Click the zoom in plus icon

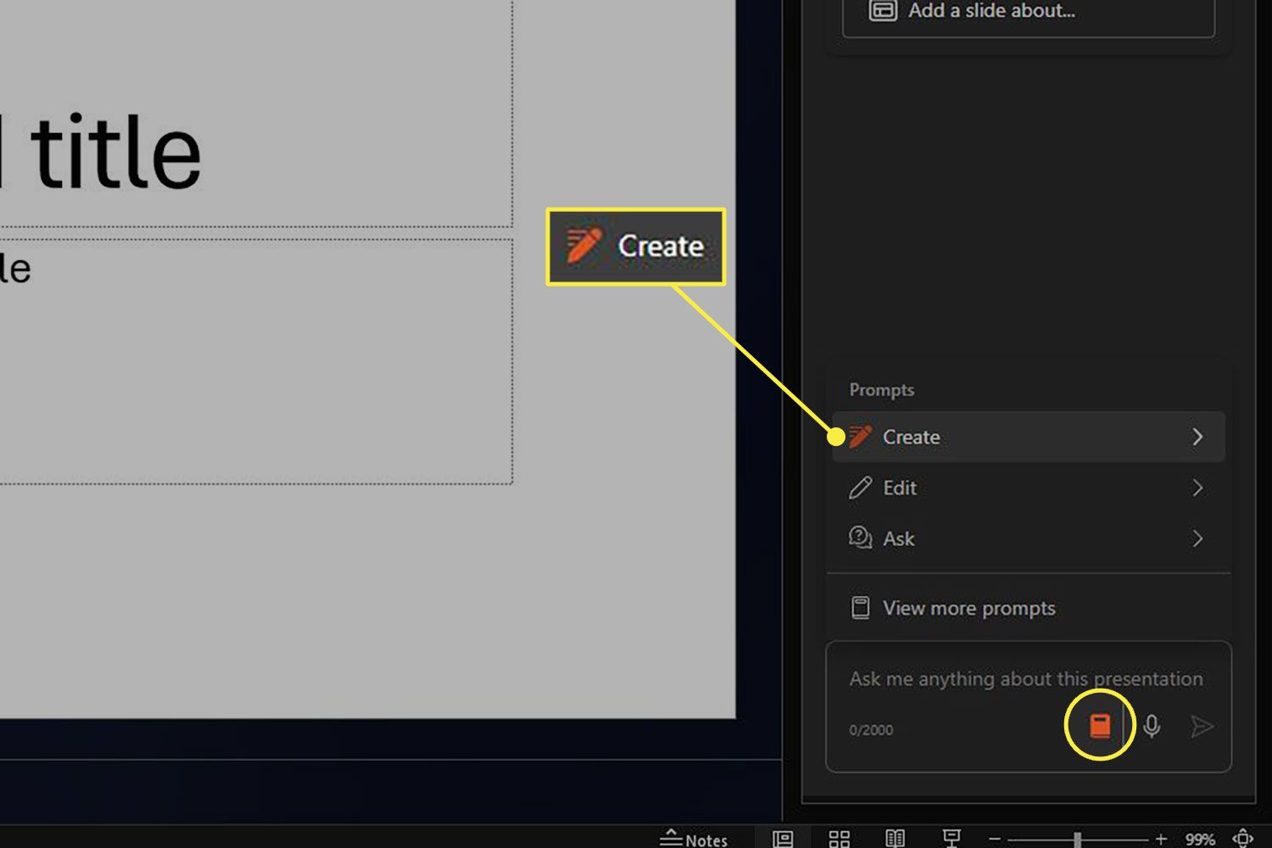[1161, 839]
